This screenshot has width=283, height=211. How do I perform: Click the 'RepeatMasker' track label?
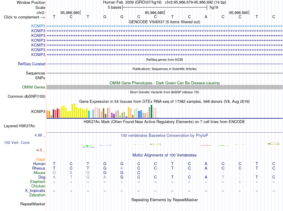(x=33, y=204)
